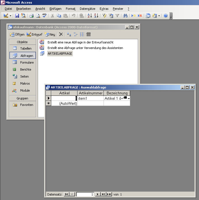
Task: Select 'Erstellt eine Abfrage unter Verwendung des Assistenten'
Action: pos(85,48)
